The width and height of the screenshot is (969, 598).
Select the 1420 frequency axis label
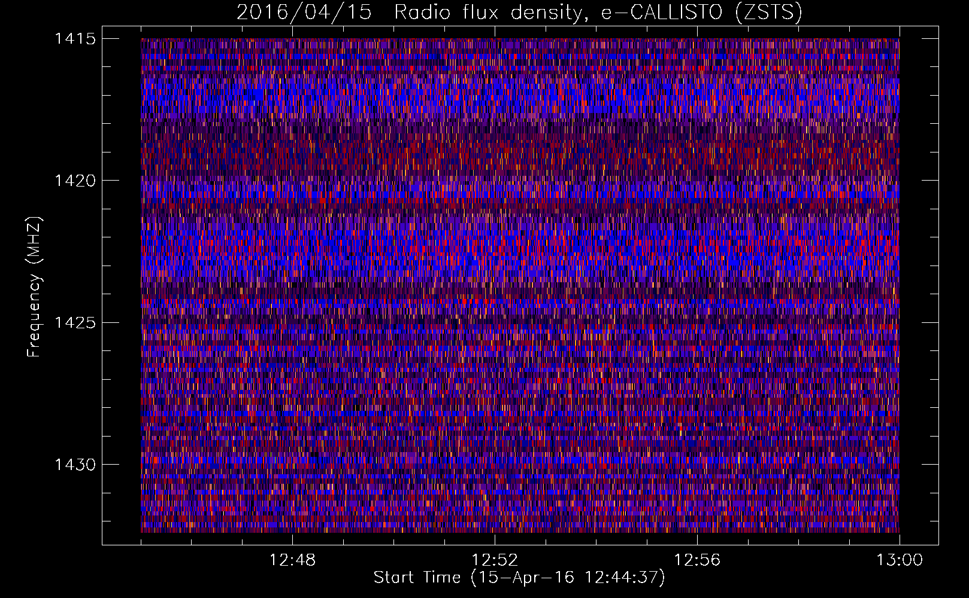point(75,181)
